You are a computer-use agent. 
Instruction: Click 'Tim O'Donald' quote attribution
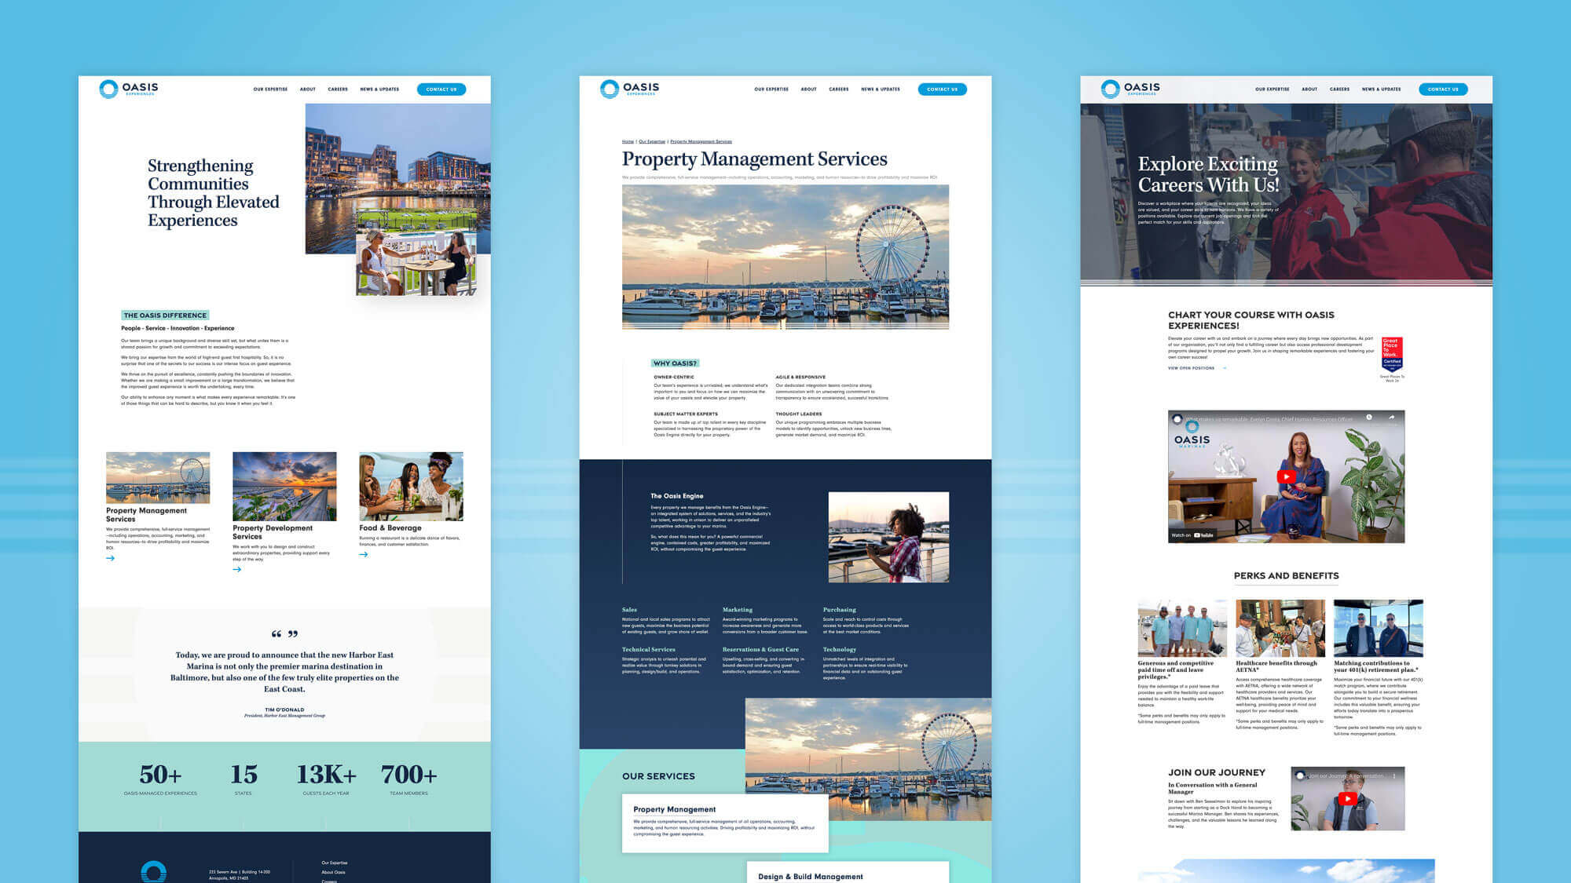(x=284, y=710)
